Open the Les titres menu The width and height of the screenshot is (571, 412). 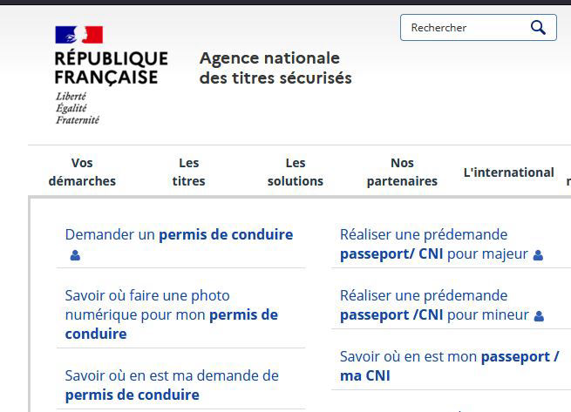(x=188, y=172)
